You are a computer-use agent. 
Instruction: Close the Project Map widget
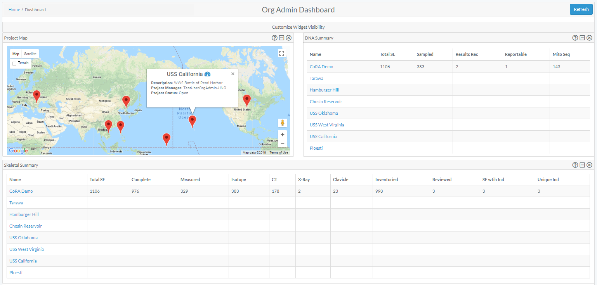288,38
